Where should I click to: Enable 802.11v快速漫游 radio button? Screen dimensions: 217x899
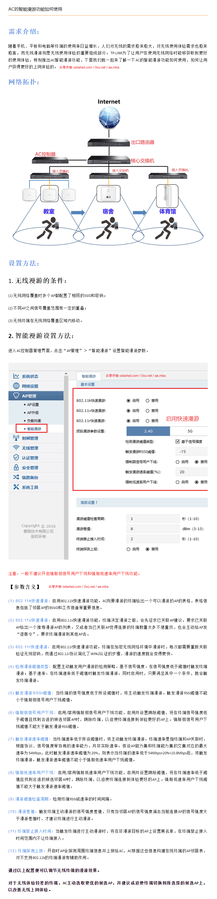(128, 411)
